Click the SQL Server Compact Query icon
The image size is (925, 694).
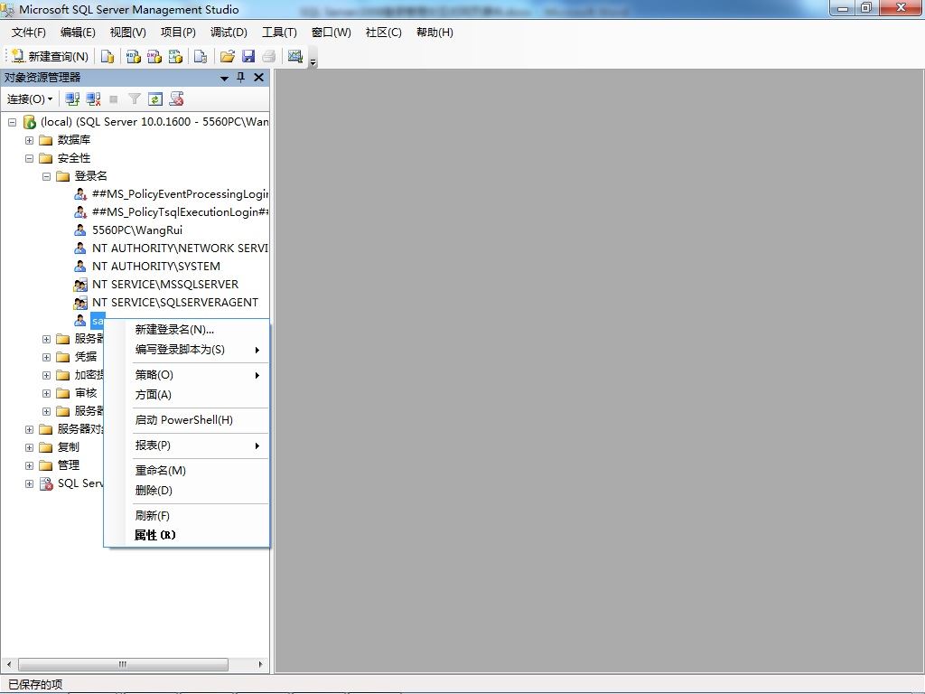pyautogui.click(x=201, y=56)
